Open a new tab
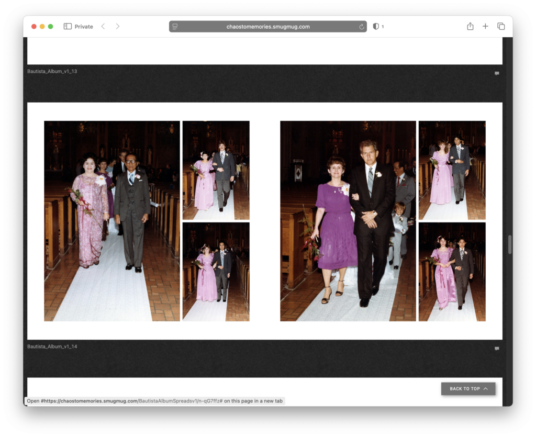Viewport: 536px width, 437px height. pos(485,26)
